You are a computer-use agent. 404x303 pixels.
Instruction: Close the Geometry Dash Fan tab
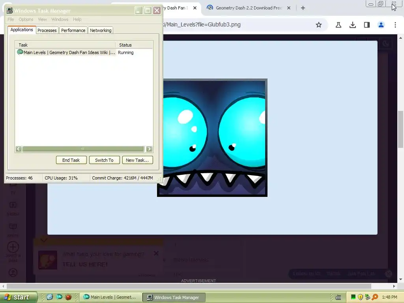tap(195, 8)
